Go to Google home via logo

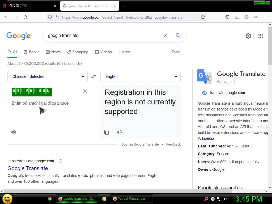[x=19, y=36]
